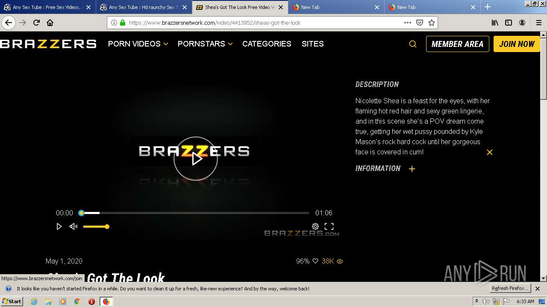This screenshot has height=307, width=547.
Task: Open the Categories menu item
Action: (x=267, y=44)
